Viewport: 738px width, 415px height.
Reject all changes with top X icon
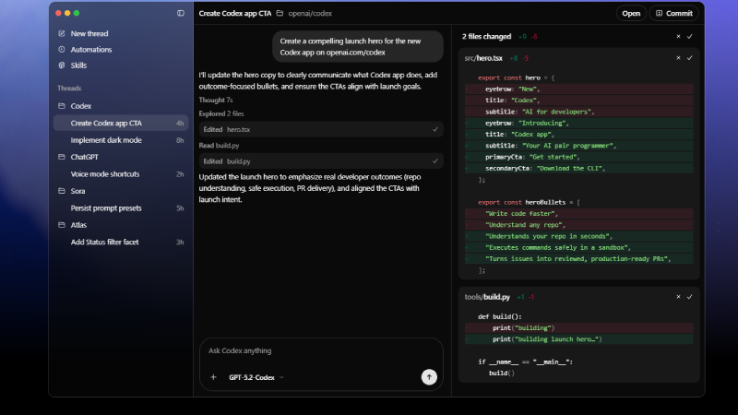point(678,36)
